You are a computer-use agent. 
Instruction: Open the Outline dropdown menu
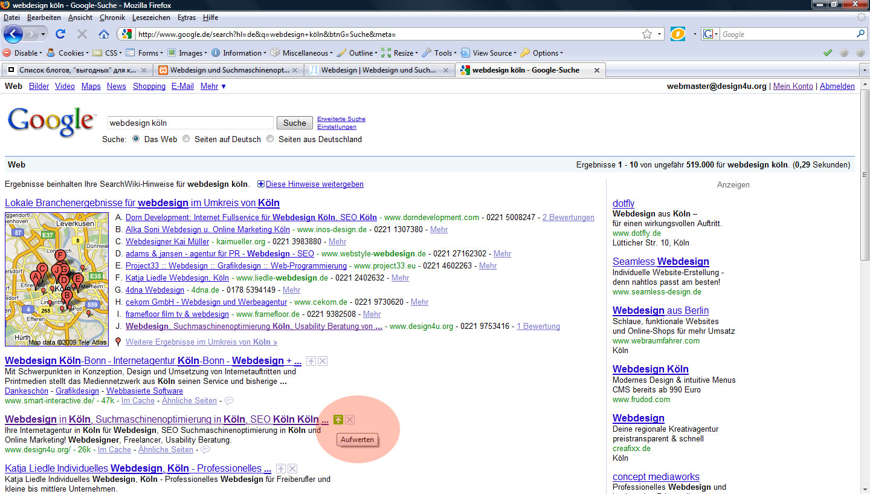coord(358,53)
